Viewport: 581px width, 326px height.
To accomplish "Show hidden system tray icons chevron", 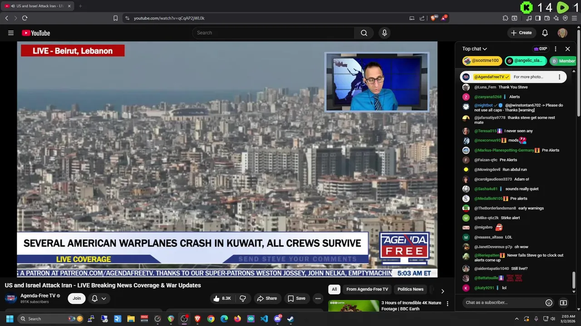I will 517,319.
